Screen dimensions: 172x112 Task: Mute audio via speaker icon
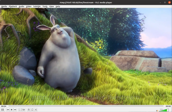tap(157, 110)
